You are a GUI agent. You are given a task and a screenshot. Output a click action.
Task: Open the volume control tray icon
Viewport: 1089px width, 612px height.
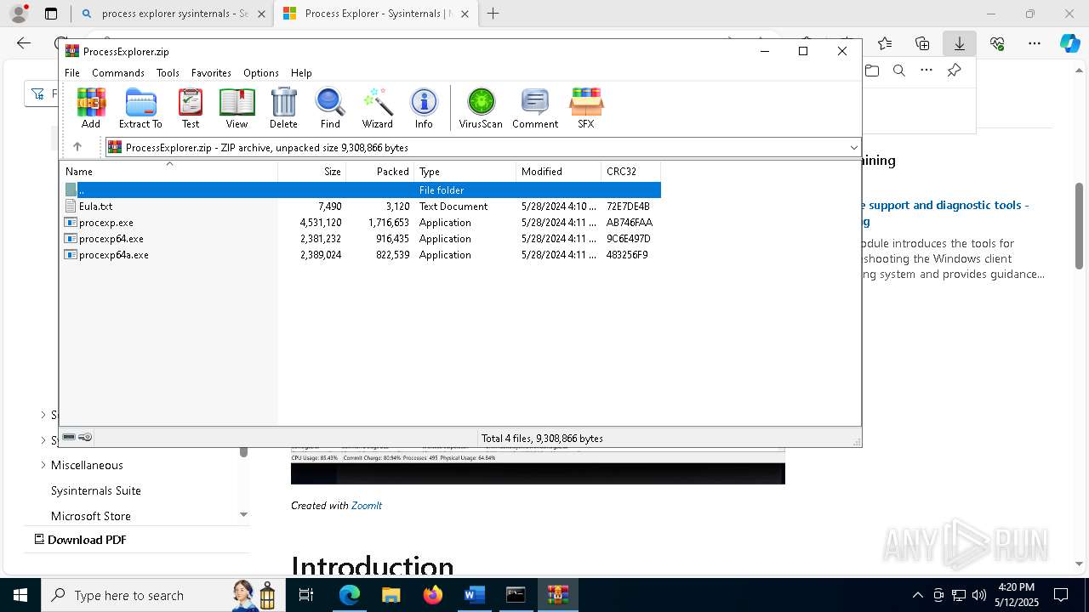click(979, 595)
